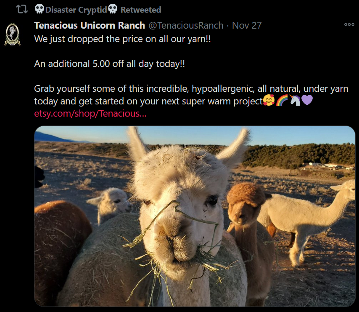
Task: Click the rainbow emoji in the tweet
Action: (x=282, y=100)
